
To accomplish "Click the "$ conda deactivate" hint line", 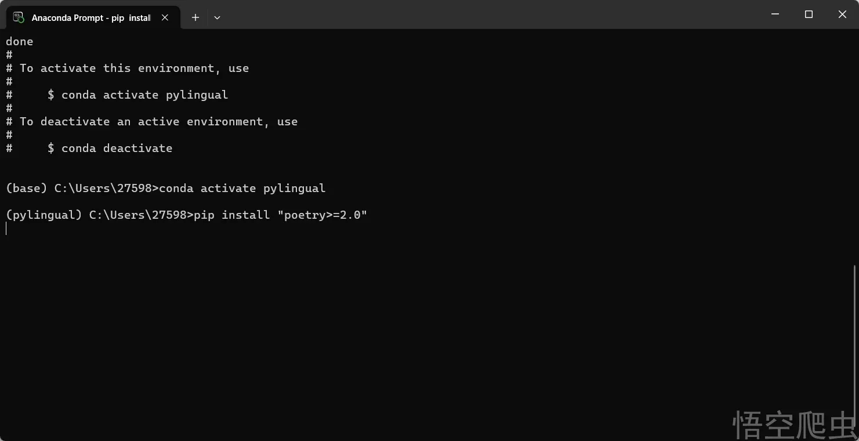I will coord(110,149).
